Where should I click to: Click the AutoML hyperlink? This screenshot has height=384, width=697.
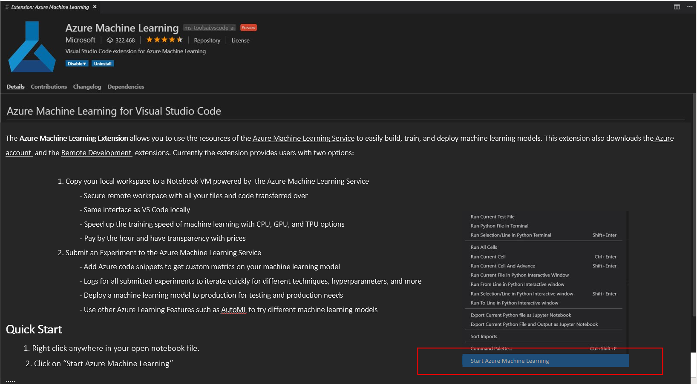pos(233,309)
